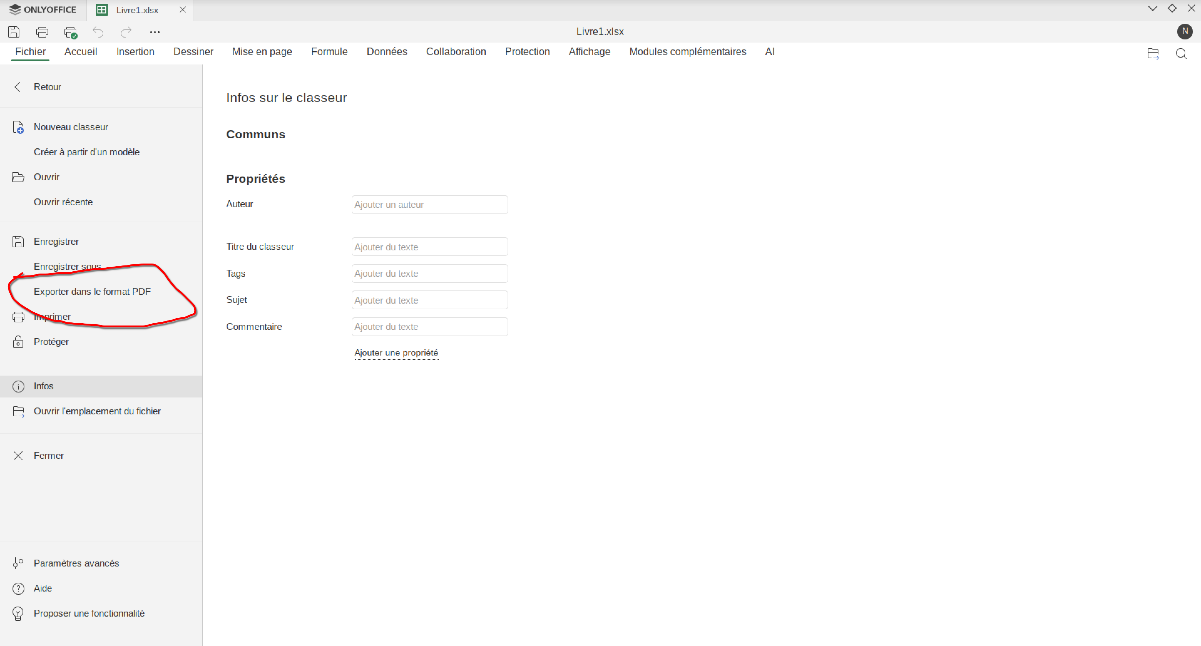This screenshot has width=1201, height=646.
Task: Click the Redo arrow icon
Action: tap(126, 32)
